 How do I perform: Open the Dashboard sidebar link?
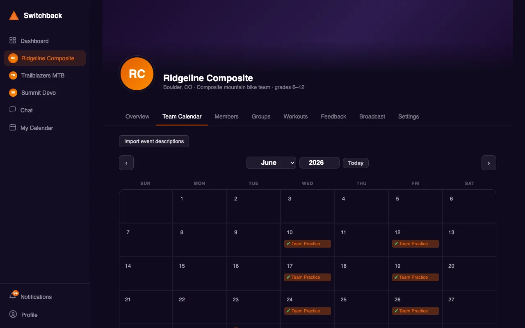(x=45, y=41)
